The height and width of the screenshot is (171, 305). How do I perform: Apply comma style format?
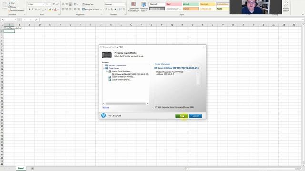coord(115,9)
